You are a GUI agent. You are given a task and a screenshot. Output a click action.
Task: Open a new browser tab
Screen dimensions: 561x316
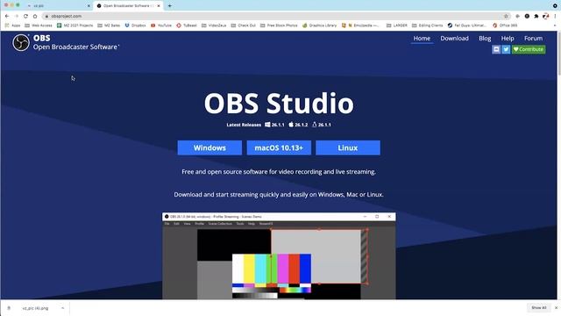click(x=169, y=6)
